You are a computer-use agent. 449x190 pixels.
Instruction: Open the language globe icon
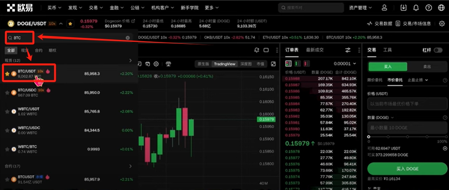[x=441, y=8]
